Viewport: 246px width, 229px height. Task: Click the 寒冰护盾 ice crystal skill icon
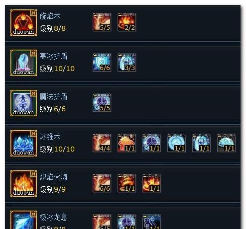[x=23, y=63]
